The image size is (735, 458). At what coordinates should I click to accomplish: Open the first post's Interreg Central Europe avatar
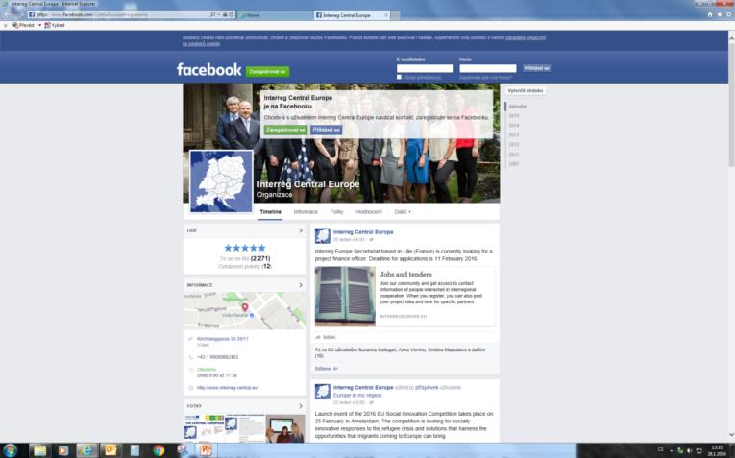pyautogui.click(x=323, y=235)
